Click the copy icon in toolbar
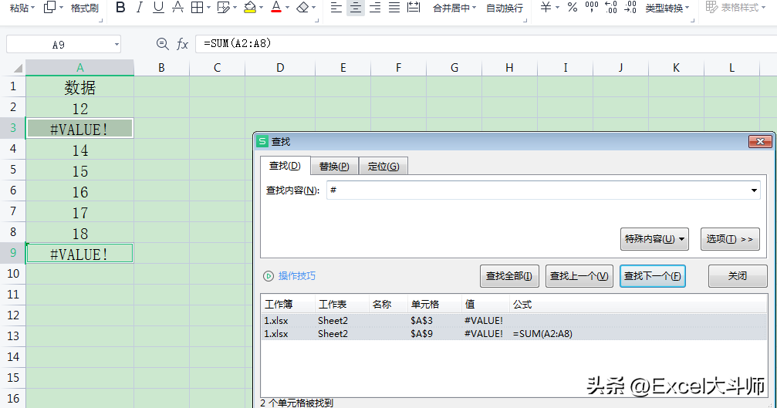Screen dimensions: 777x408 (x=49, y=8)
